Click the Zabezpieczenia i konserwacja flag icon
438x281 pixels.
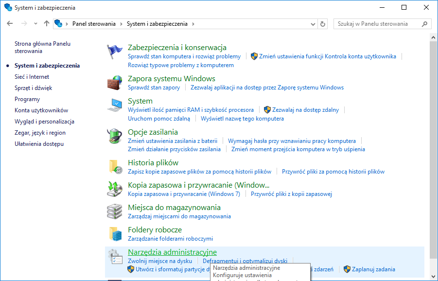[x=115, y=52]
